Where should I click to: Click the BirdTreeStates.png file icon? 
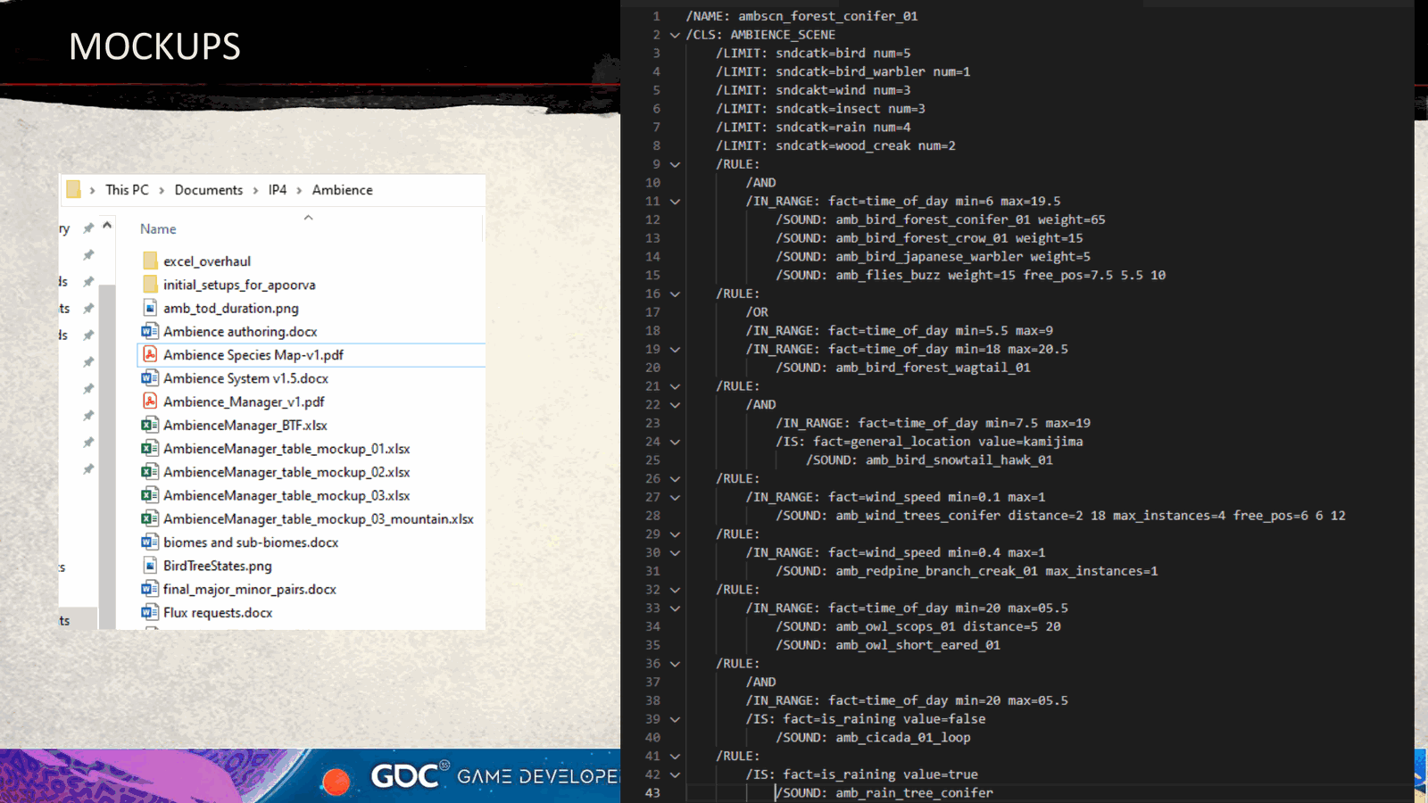pos(150,565)
